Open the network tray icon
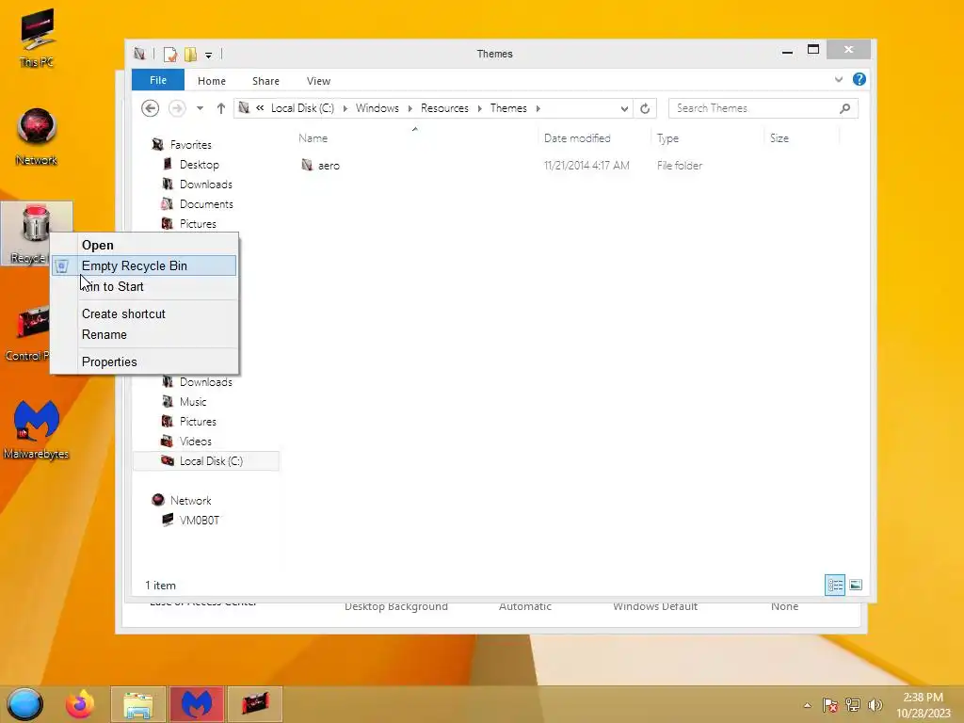The image size is (964, 723). point(853,705)
